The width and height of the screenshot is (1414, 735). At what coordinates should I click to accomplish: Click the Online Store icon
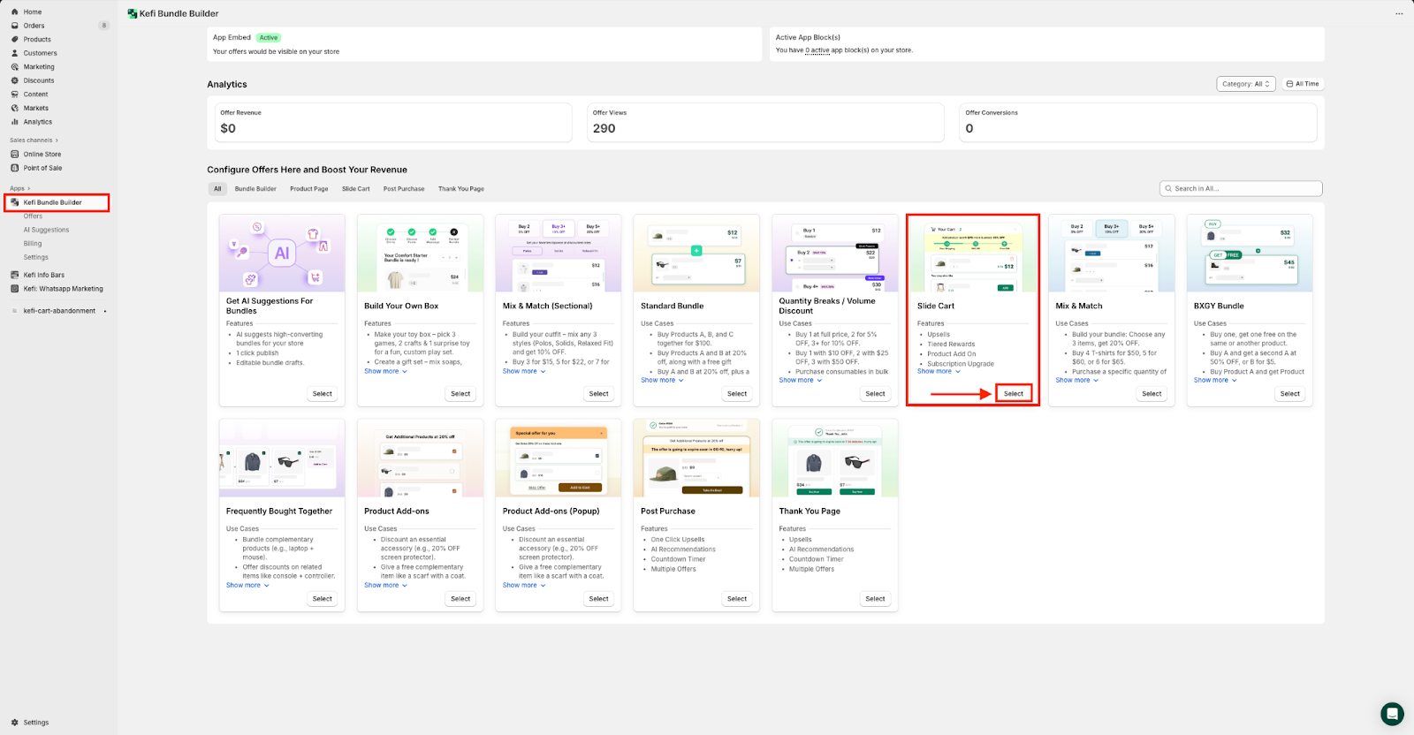[x=15, y=155]
